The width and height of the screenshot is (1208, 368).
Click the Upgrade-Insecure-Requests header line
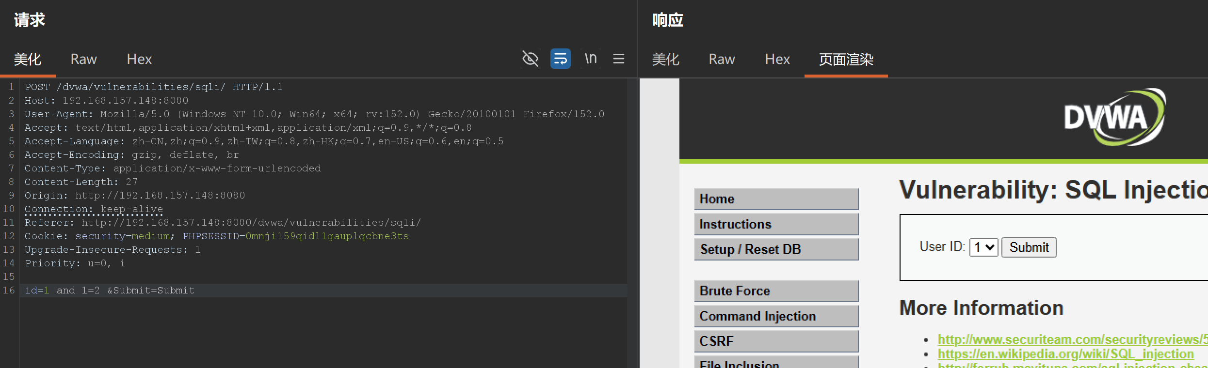pyautogui.click(x=113, y=250)
